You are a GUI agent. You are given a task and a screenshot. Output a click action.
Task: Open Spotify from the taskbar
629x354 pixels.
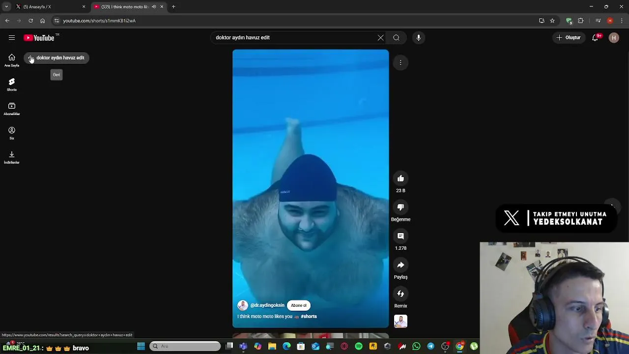359,346
